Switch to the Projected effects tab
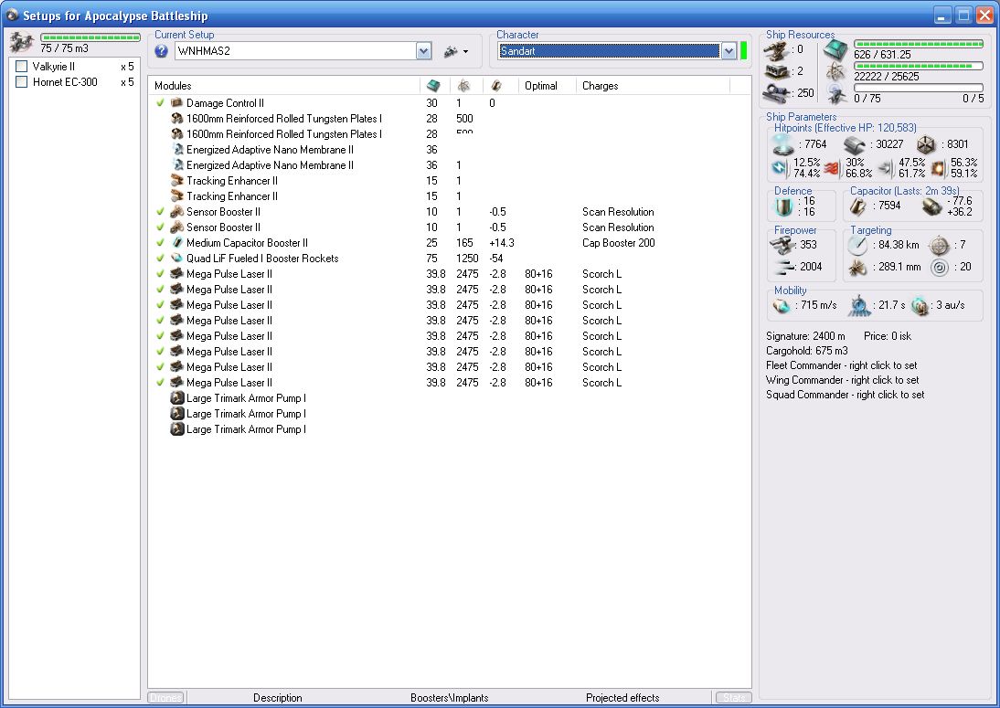 click(x=622, y=698)
